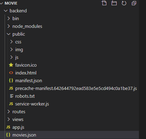Select the backend folder name
The width and height of the screenshot is (146, 139).
18,11
